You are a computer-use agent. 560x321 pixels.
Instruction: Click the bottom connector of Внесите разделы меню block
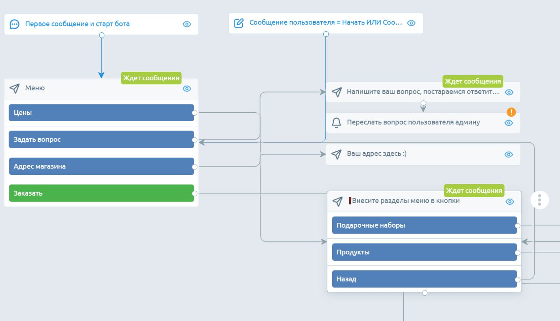(425, 293)
